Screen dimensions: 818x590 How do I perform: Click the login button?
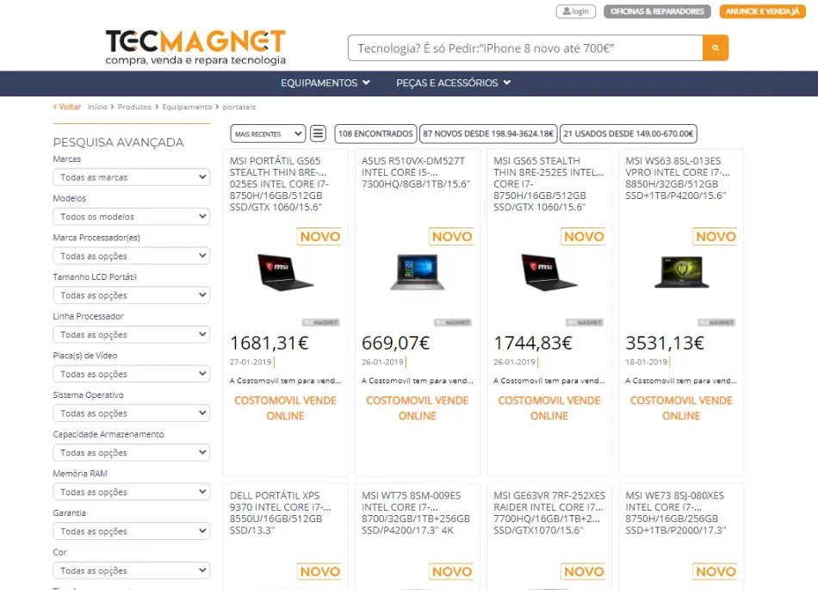pyautogui.click(x=576, y=11)
